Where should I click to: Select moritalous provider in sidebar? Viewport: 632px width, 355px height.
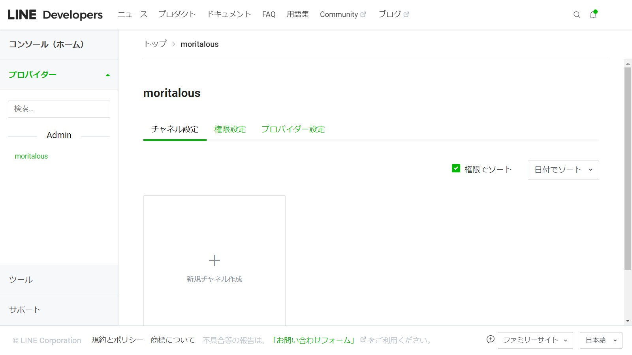coord(31,156)
